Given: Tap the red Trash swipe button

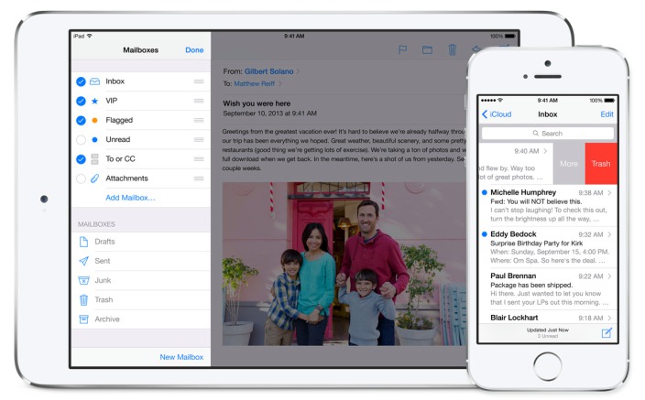Looking at the screenshot, I should [601, 164].
